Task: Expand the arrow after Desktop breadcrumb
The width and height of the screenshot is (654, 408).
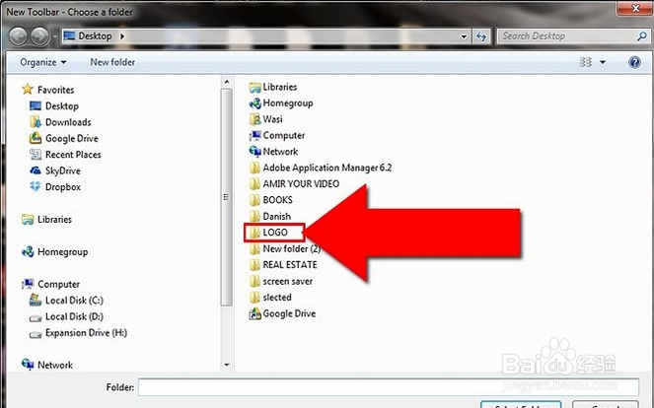Action: pyautogui.click(x=122, y=36)
